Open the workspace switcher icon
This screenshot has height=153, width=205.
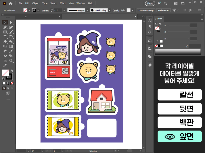pyautogui.click(x=182, y=4)
